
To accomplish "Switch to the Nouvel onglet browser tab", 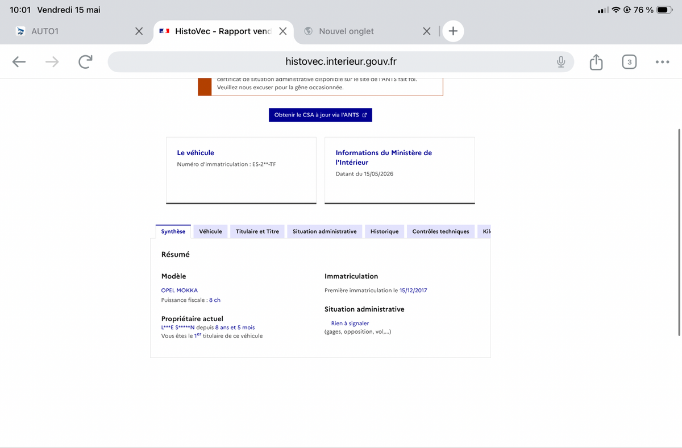I will tap(364, 31).
